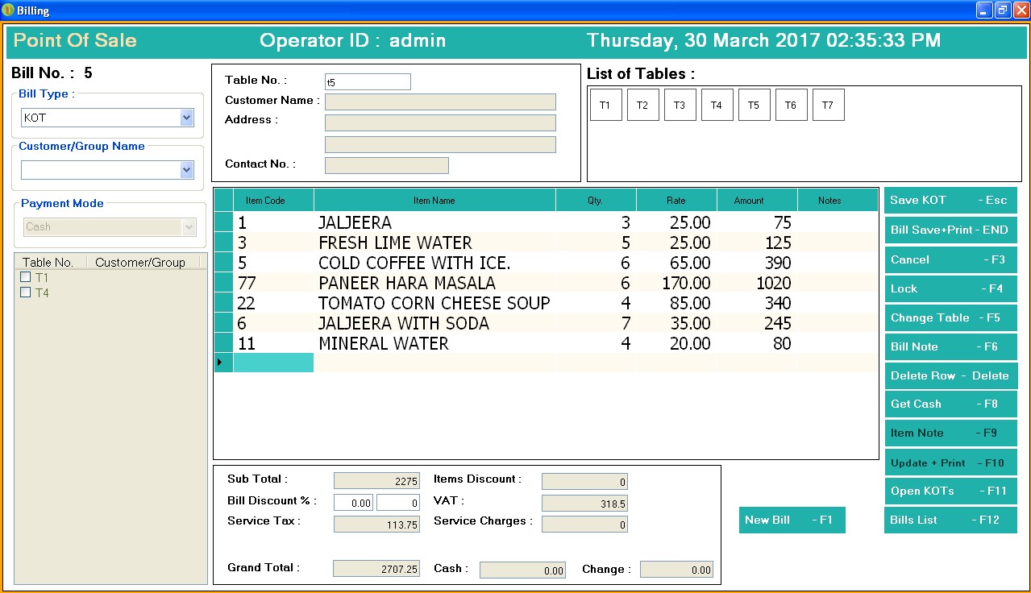Image resolution: width=1031 pixels, height=593 pixels.
Task: Open the Bills List
Action: [x=950, y=520]
